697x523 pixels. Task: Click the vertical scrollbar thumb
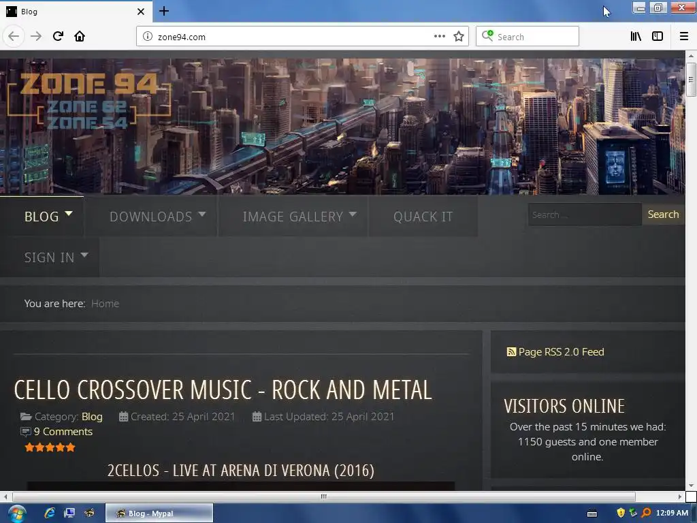[690, 80]
